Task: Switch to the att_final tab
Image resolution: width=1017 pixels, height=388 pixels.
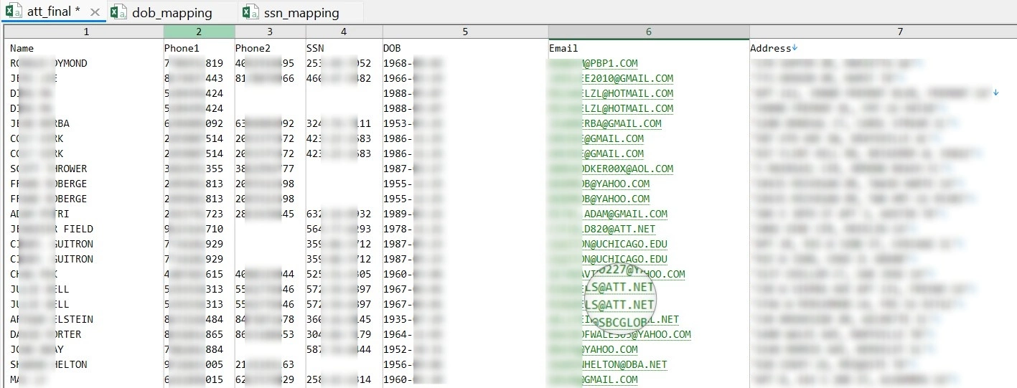Action: tap(53, 12)
